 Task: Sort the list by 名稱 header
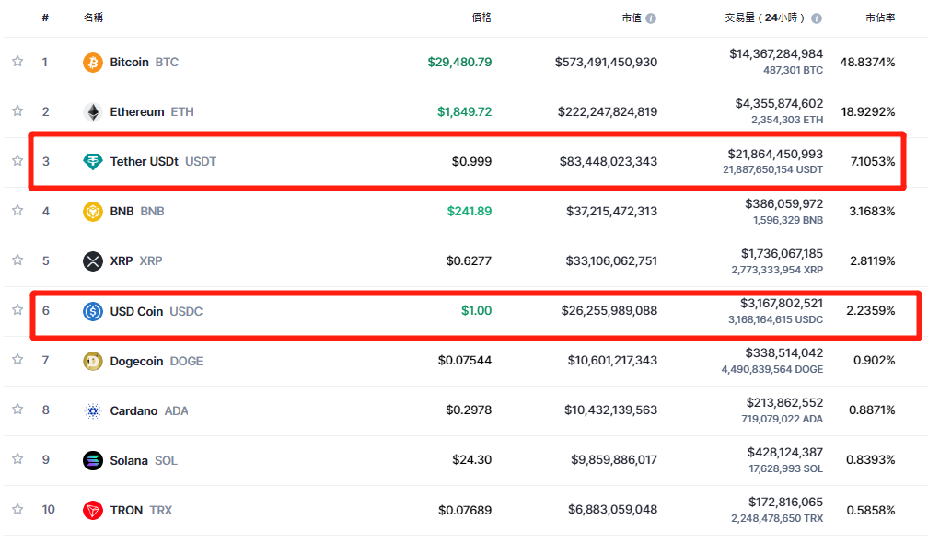click(93, 17)
